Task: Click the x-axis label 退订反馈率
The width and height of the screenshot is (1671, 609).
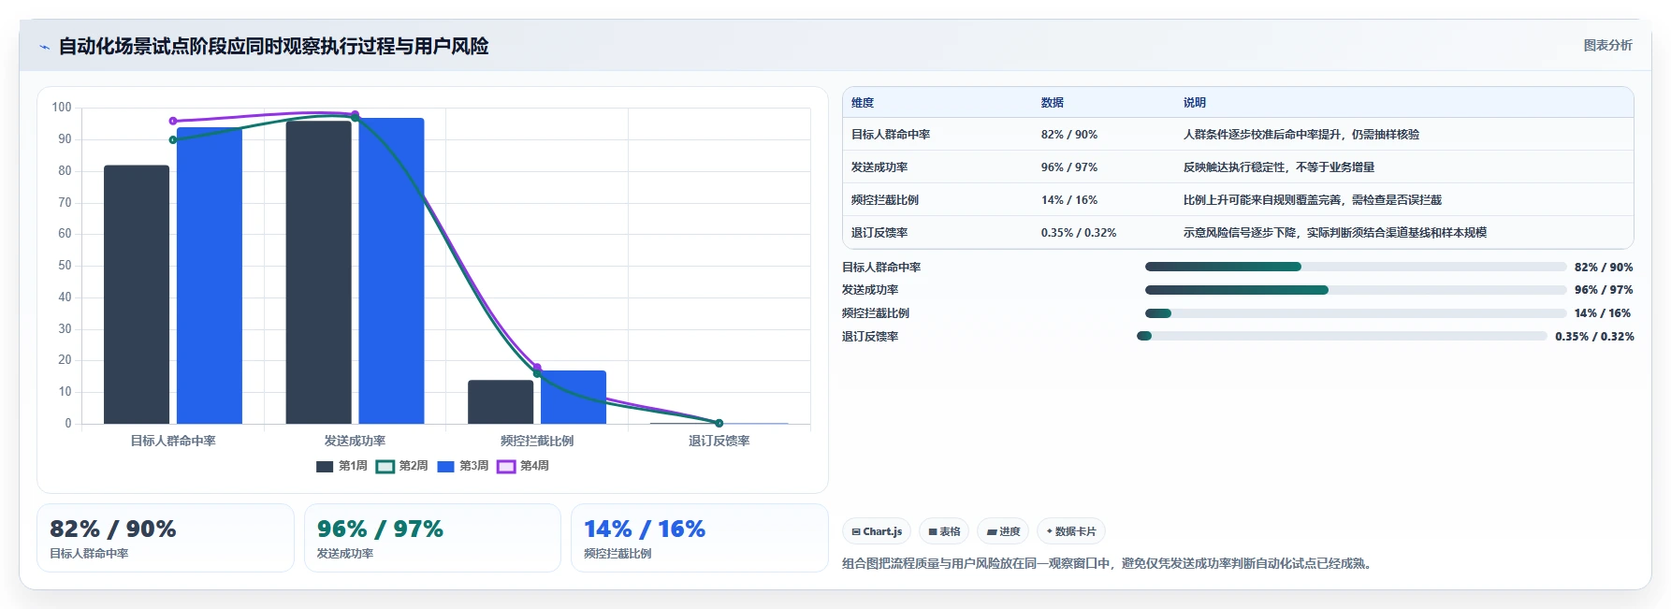Action: coord(719,441)
